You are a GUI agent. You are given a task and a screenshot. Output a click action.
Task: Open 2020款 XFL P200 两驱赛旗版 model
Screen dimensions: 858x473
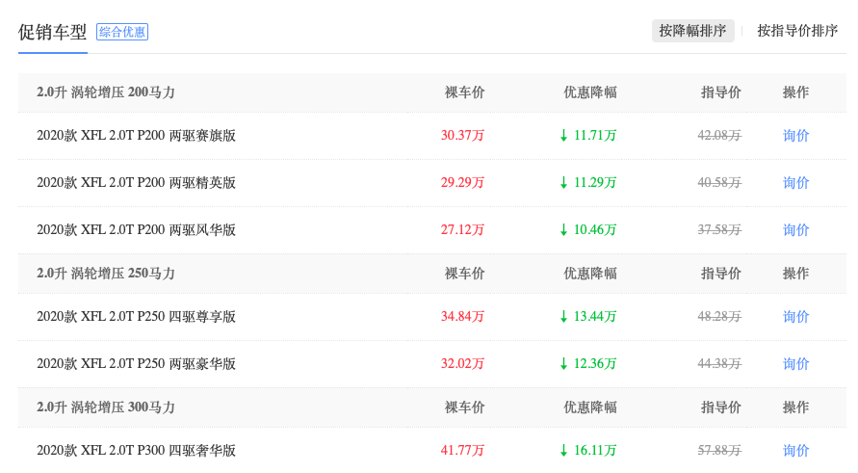tap(136, 136)
